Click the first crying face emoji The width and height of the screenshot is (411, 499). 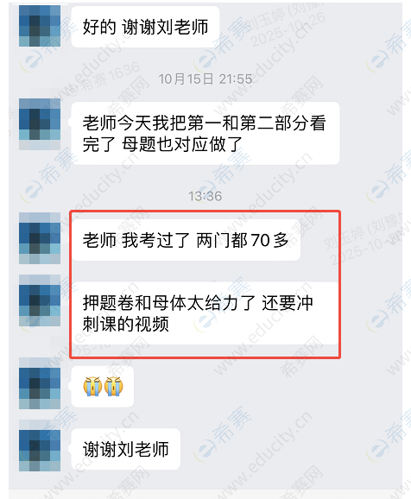tap(92, 387)
